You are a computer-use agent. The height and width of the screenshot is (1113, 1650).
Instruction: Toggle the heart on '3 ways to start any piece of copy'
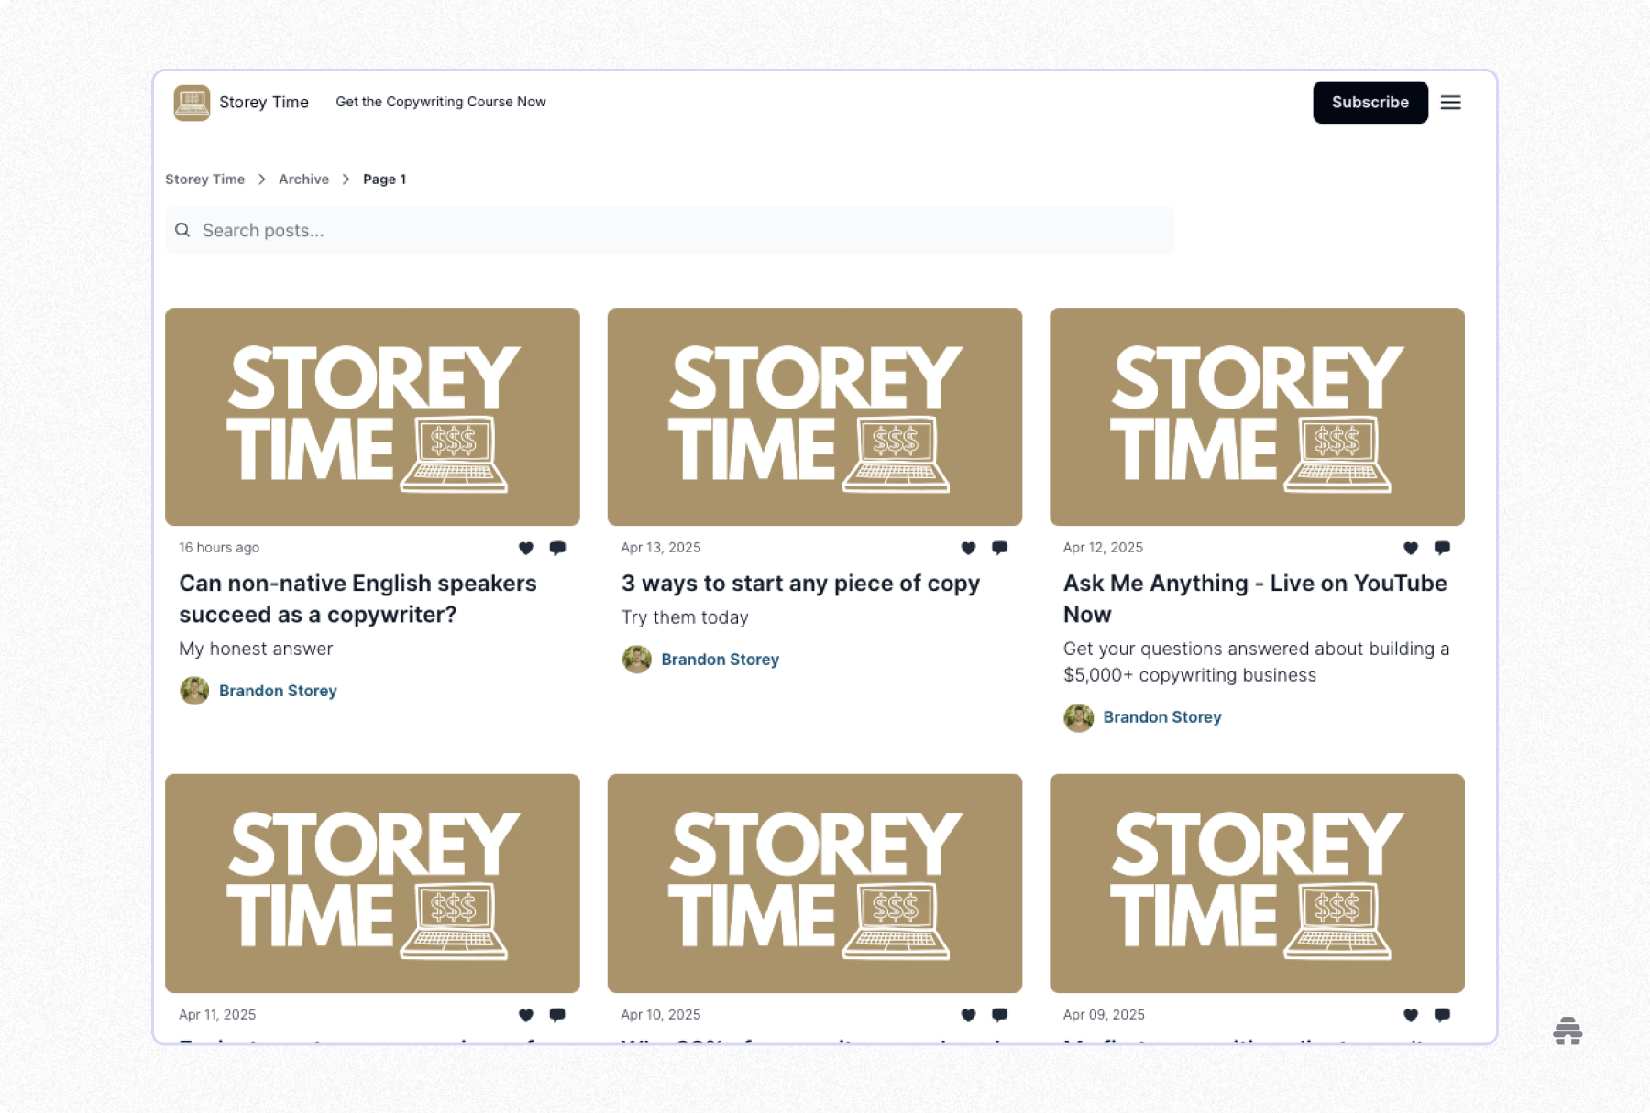coord(968,548)
